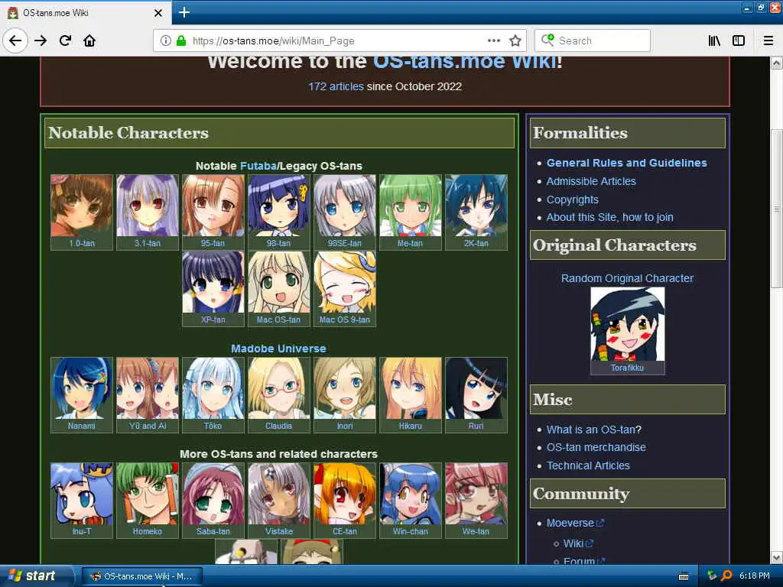Open the Torafikku random character image
This screenshot has height=587, width=783.
click(x=628, y=324)
